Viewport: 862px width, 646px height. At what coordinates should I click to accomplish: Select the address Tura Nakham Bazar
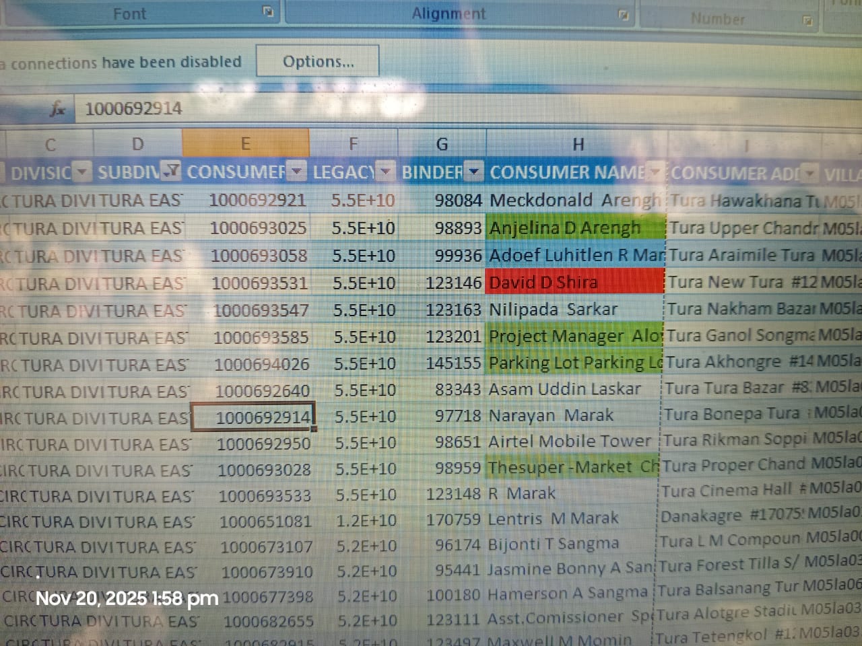(741, 309)
